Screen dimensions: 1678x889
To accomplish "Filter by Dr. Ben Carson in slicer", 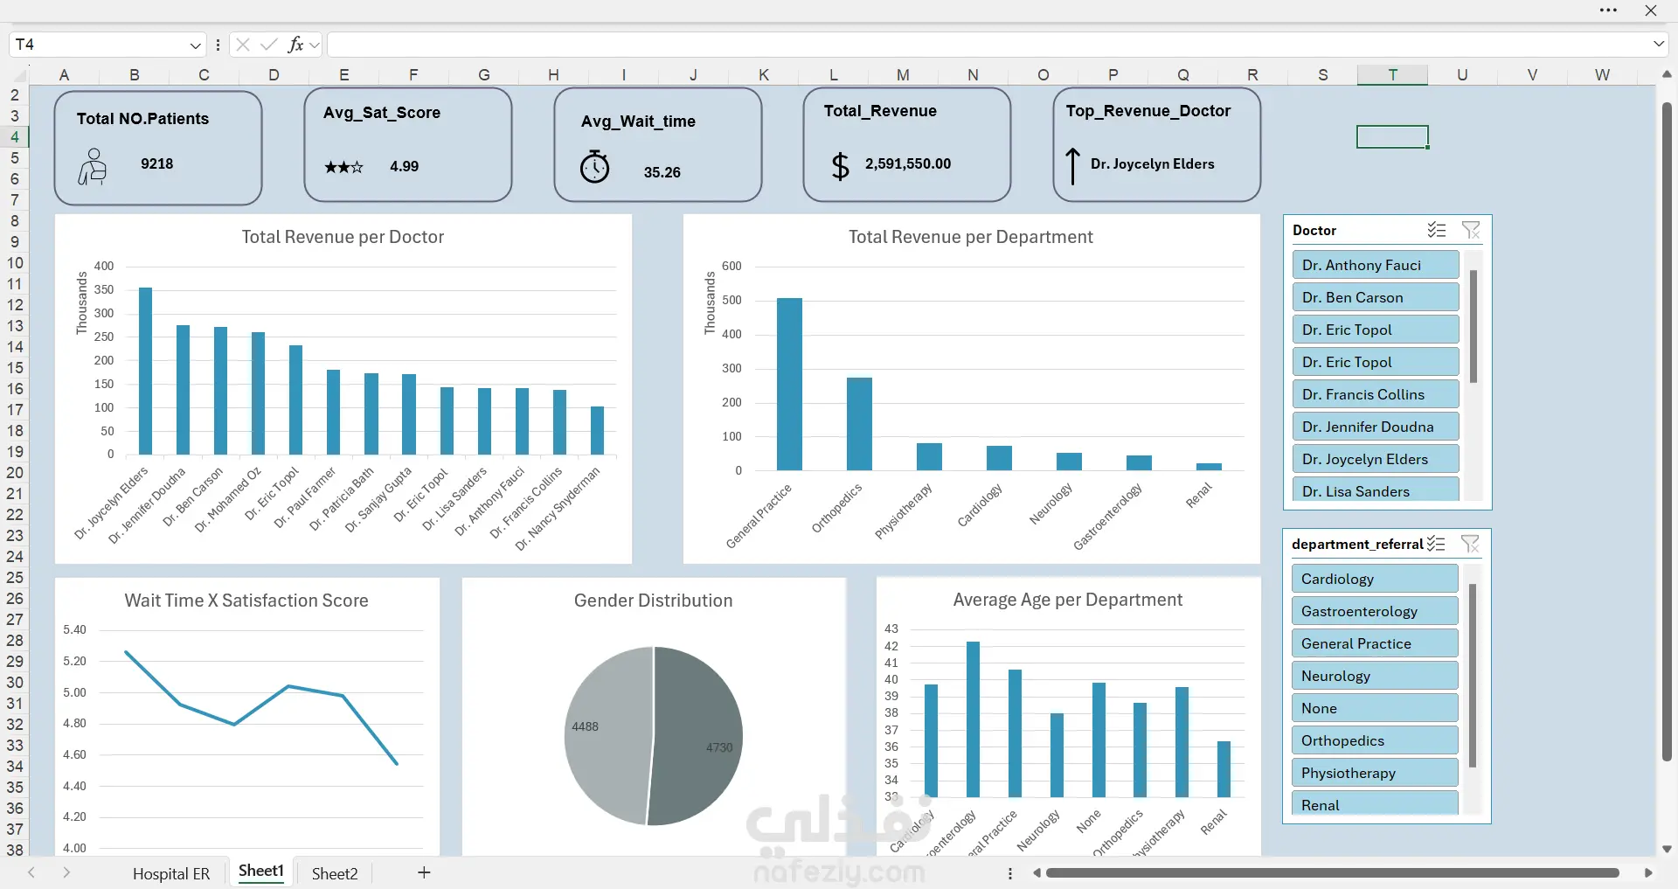I will point(1376,297).
